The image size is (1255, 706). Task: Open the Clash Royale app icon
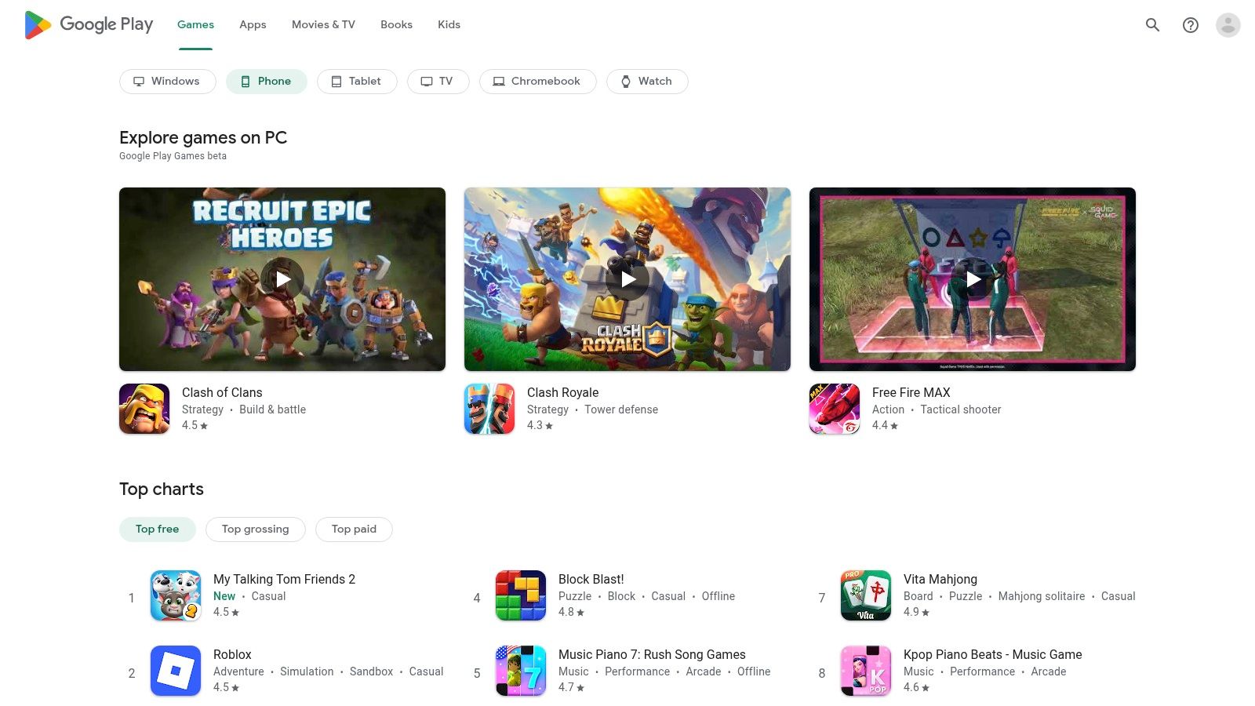pyautogui.click(x=489, y=409)
